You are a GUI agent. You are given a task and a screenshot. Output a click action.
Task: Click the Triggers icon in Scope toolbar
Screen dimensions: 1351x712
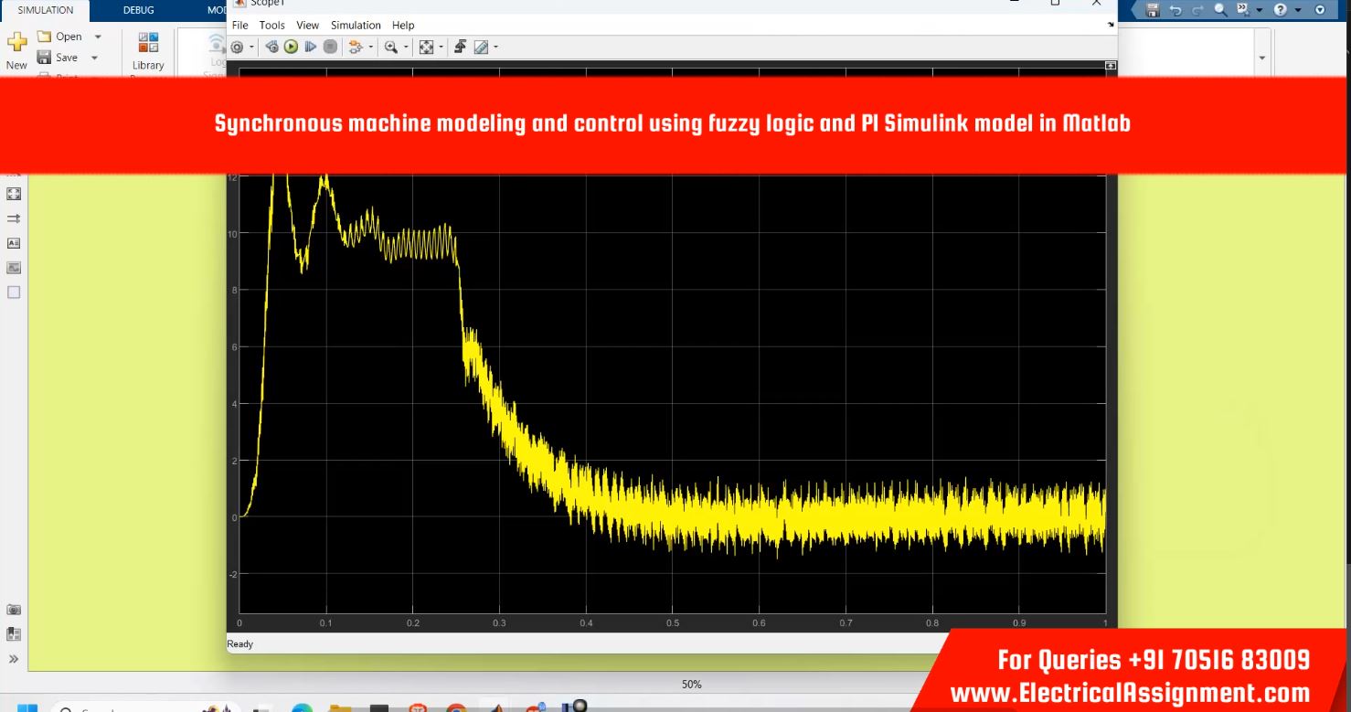tap(460, 47)
